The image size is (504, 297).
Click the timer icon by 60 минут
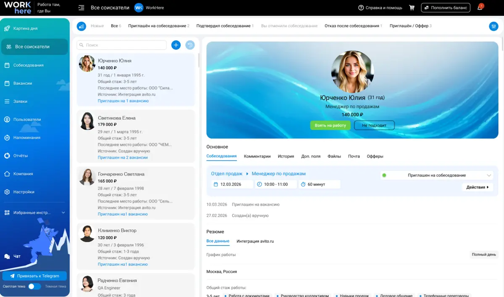pos(303,184)
